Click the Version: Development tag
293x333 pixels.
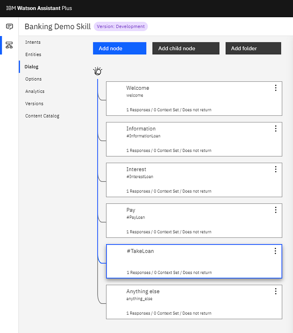click(121, 26)
